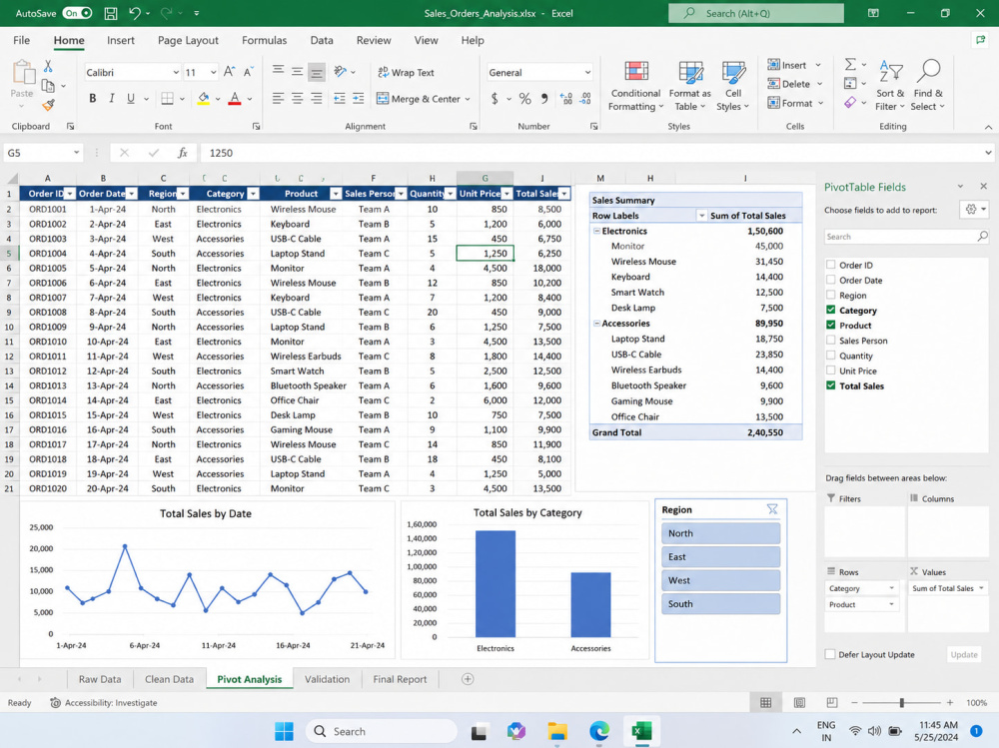Select West in Region slicer

720,580
